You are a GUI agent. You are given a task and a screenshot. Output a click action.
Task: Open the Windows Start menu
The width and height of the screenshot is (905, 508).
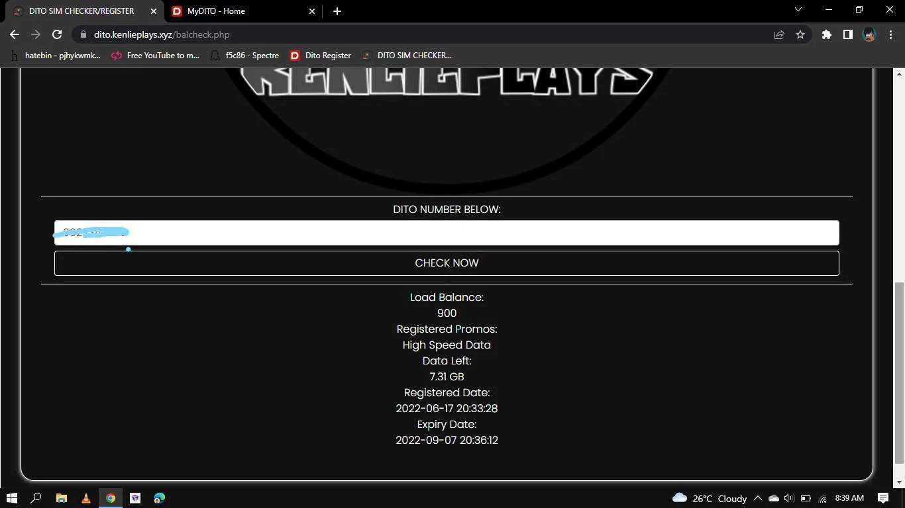(x=11, y=498)
